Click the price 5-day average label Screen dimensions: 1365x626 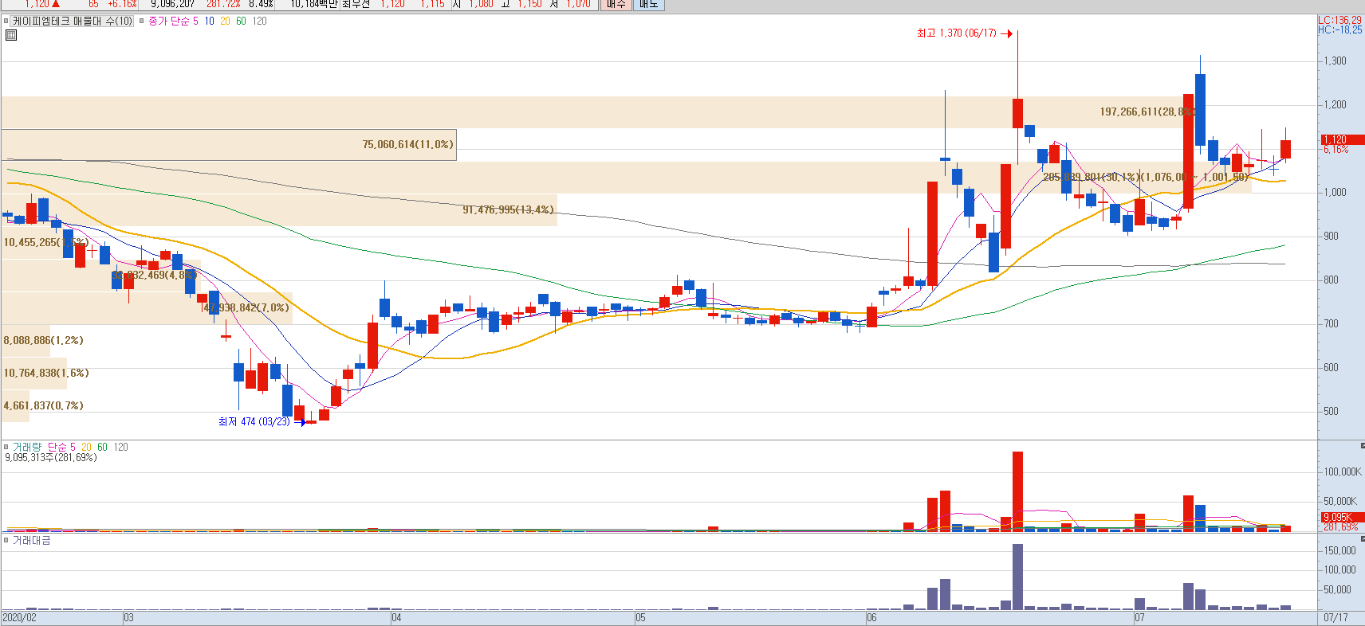pos(195,22)
